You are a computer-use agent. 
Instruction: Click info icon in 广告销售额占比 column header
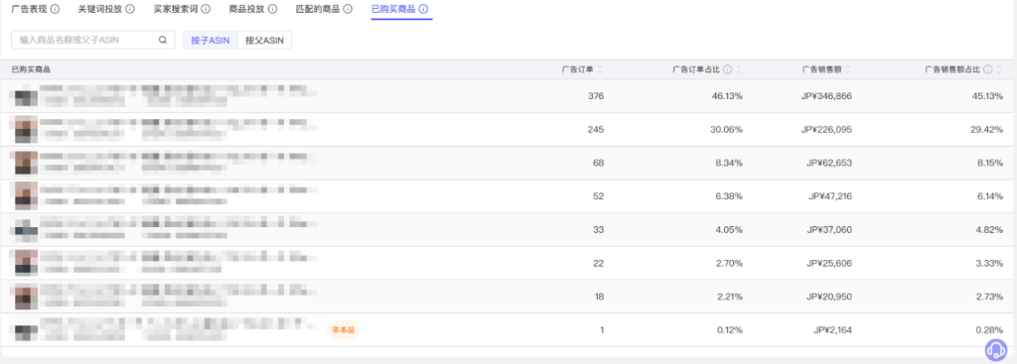pyautogui.click(x=988, y=69)
